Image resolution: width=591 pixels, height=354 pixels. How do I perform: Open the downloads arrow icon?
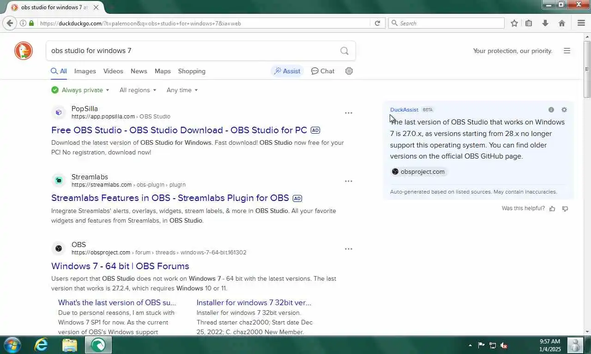(x=545, y=23)
